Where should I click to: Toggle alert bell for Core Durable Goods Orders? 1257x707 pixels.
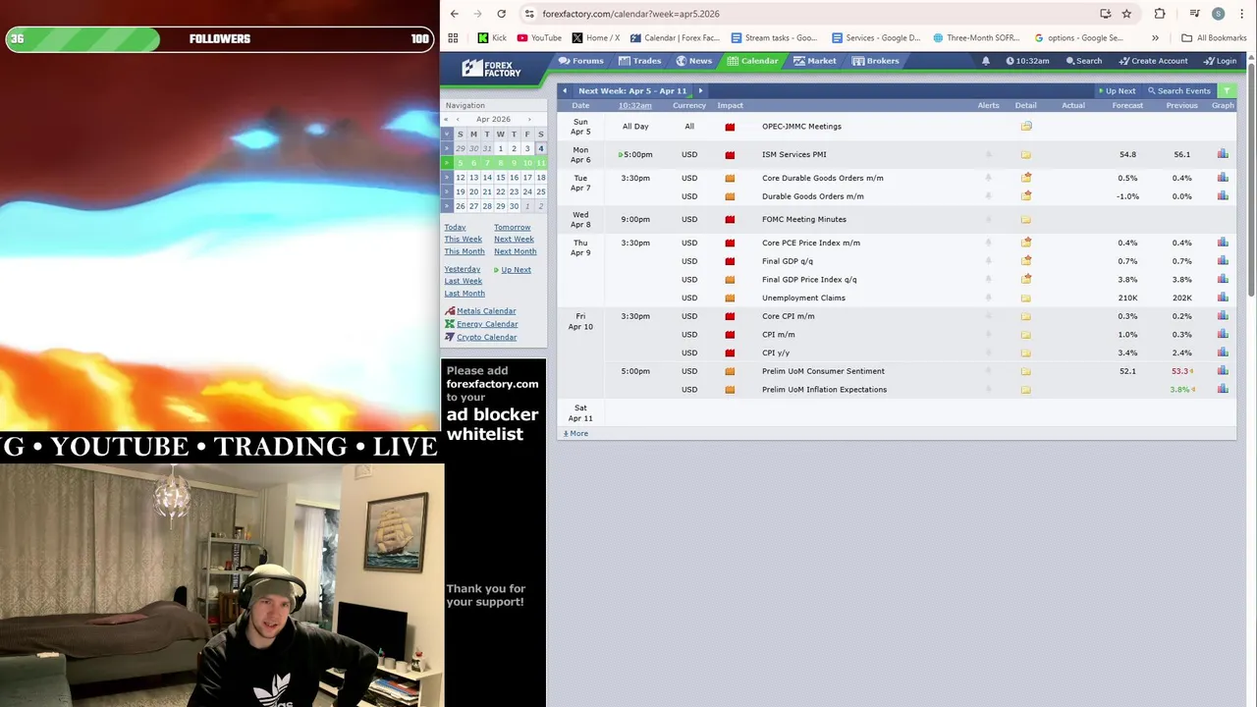coord(988,178)
